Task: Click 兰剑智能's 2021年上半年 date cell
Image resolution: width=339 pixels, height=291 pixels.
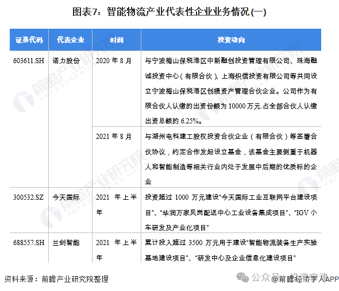Action: pyautogui.click(x=116, y=250)
